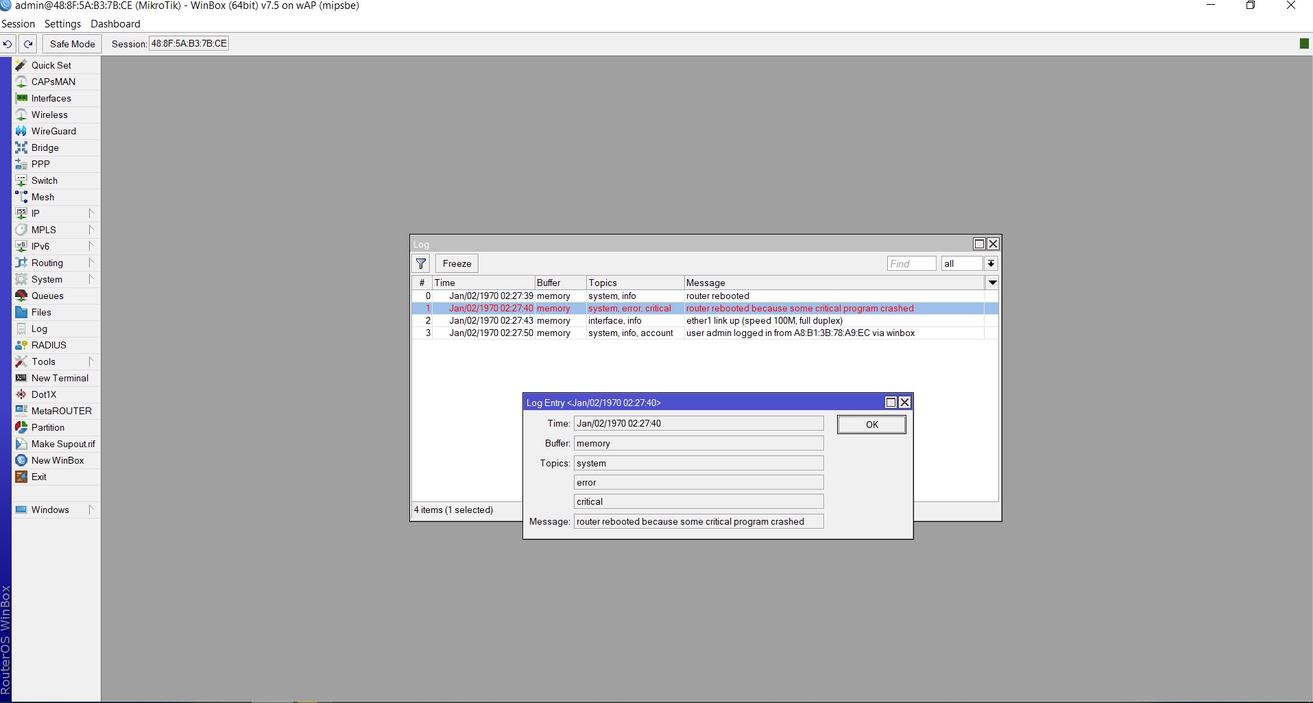This screenshot has width=1313, height=703.
Task: Click the Find field in the Log window
Action: pos(911,263)
